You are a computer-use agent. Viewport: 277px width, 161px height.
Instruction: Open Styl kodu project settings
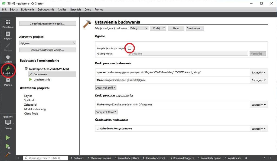tap(30, 100)
